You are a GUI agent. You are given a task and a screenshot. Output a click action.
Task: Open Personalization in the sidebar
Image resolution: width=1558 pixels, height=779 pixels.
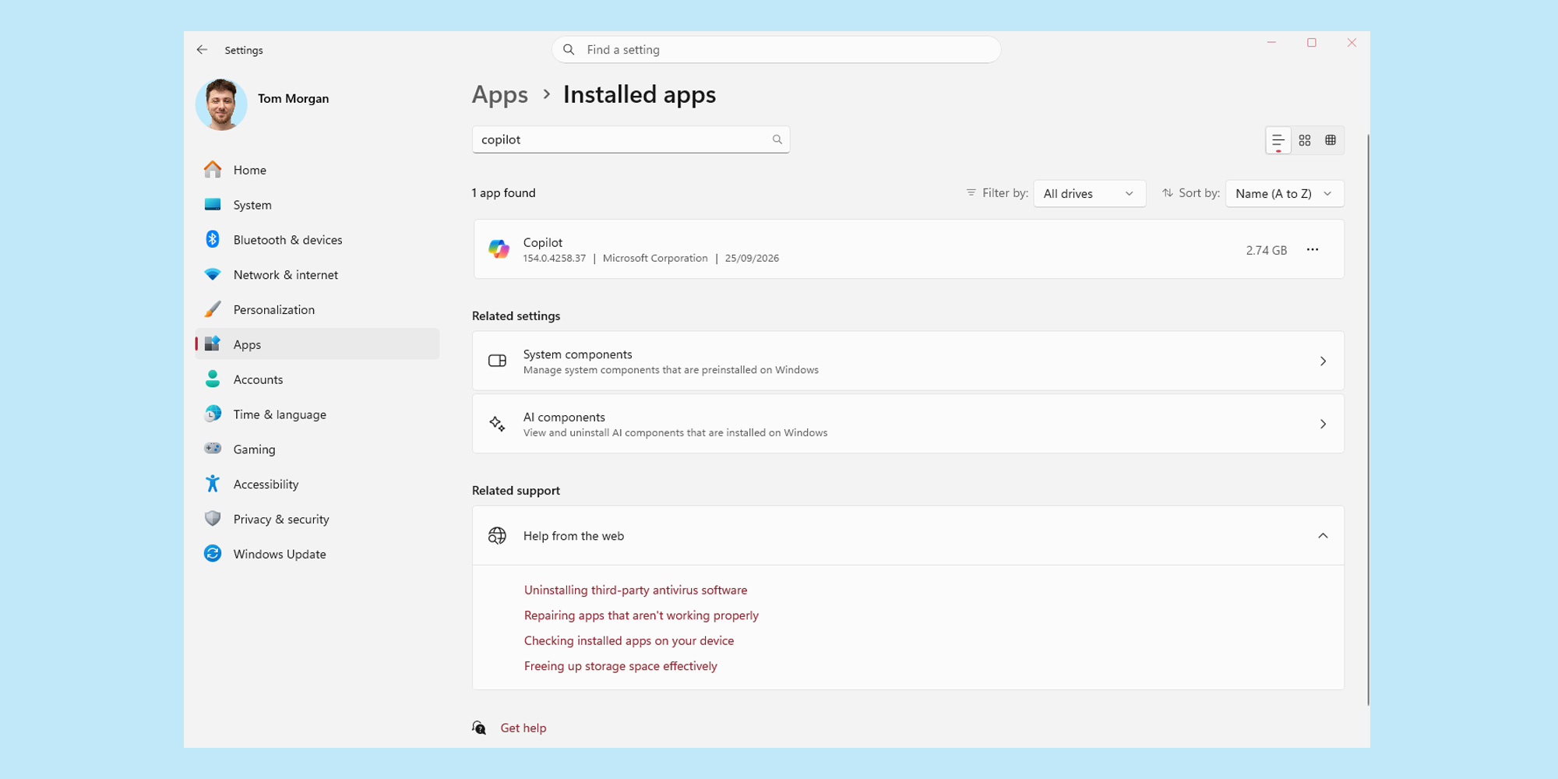(317, 309)
